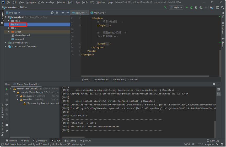The height and width of the screenshot is (147, 226).
Task: Open the Ant side panel
Action: point(223,15)
